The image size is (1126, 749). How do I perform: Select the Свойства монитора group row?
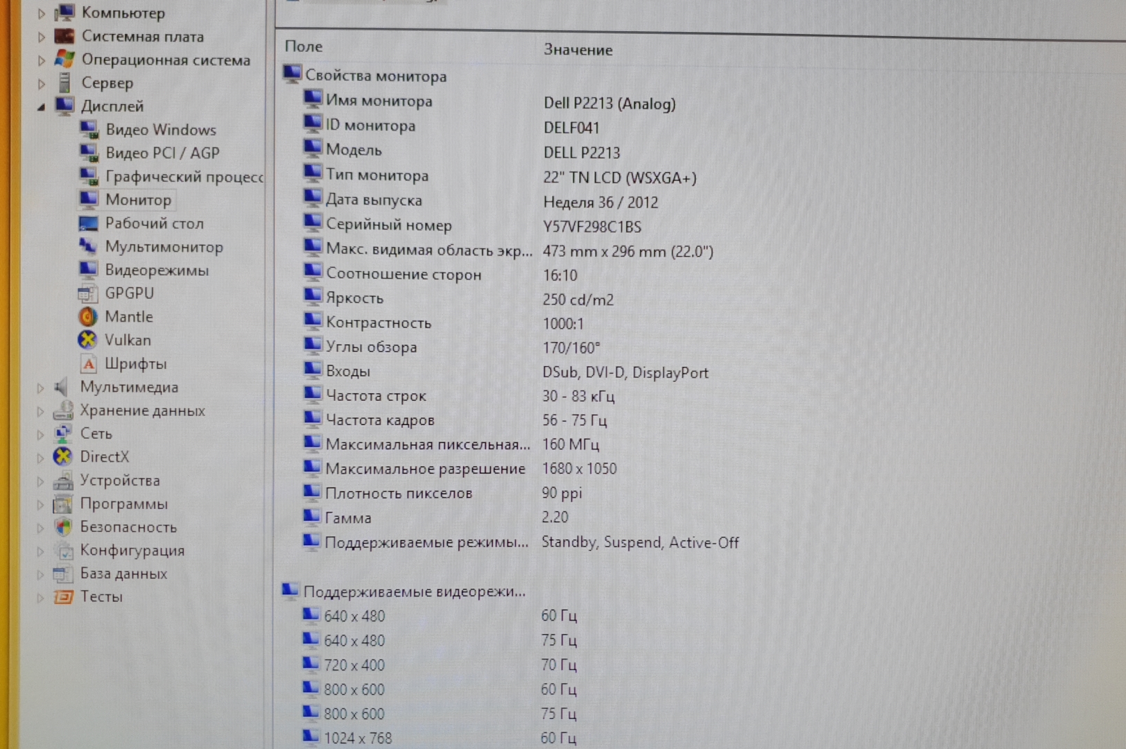[x=365, y=76]
